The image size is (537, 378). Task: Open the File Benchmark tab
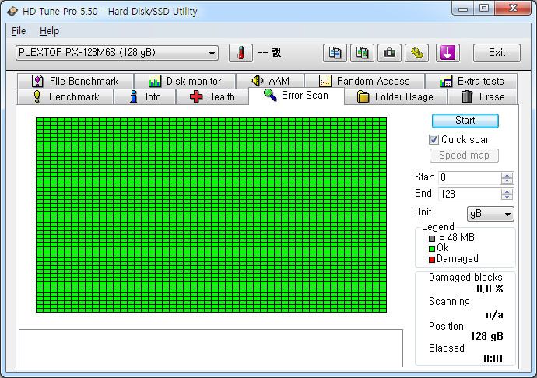pyautogui.click(x=75, y=81)
